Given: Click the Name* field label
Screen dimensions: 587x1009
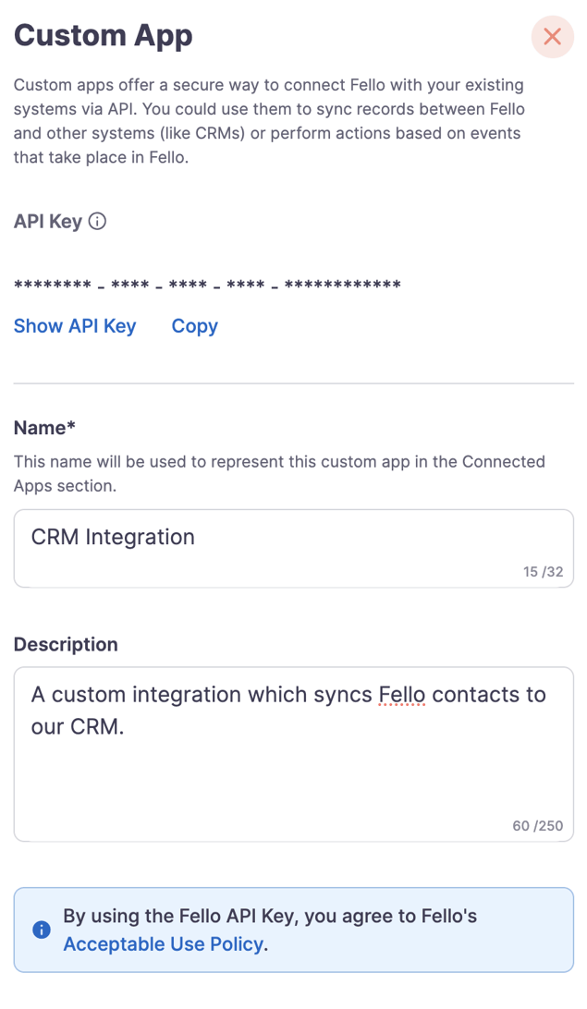Looking at the screenshot, I should (43, 428).
